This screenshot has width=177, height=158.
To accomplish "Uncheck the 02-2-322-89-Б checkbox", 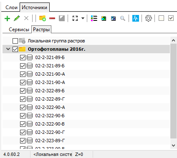I will point(23,91).
